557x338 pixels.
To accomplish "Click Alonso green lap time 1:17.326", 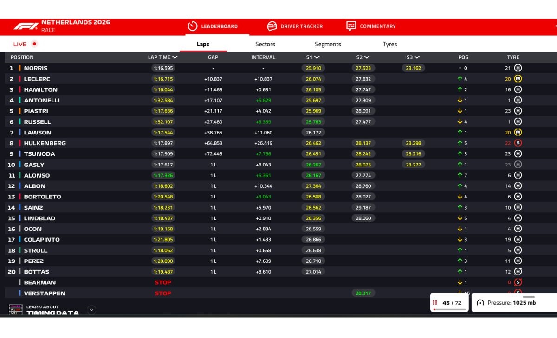I will tap(163, 175).
